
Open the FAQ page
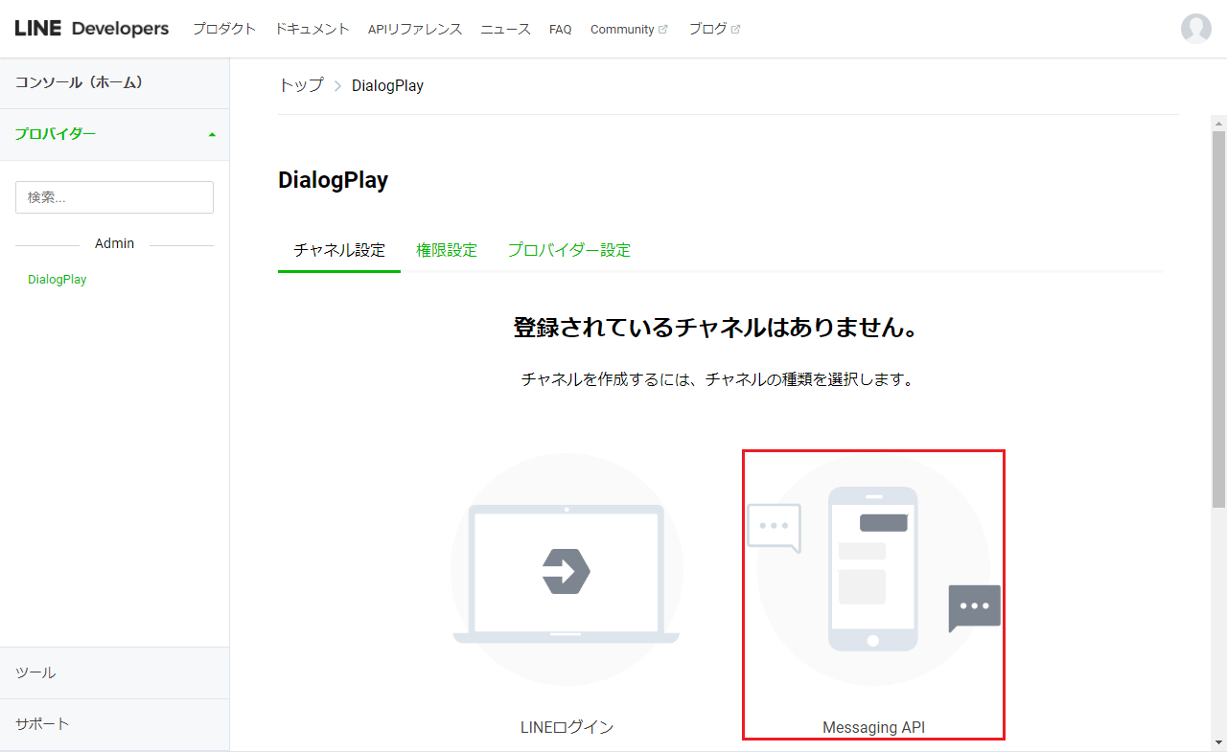[x=560, y=29]
